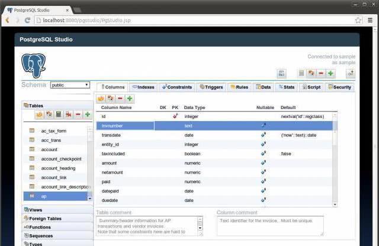Open the Indexes tab
The width and height of the screenshot is (379, 246).
point(143,87)
